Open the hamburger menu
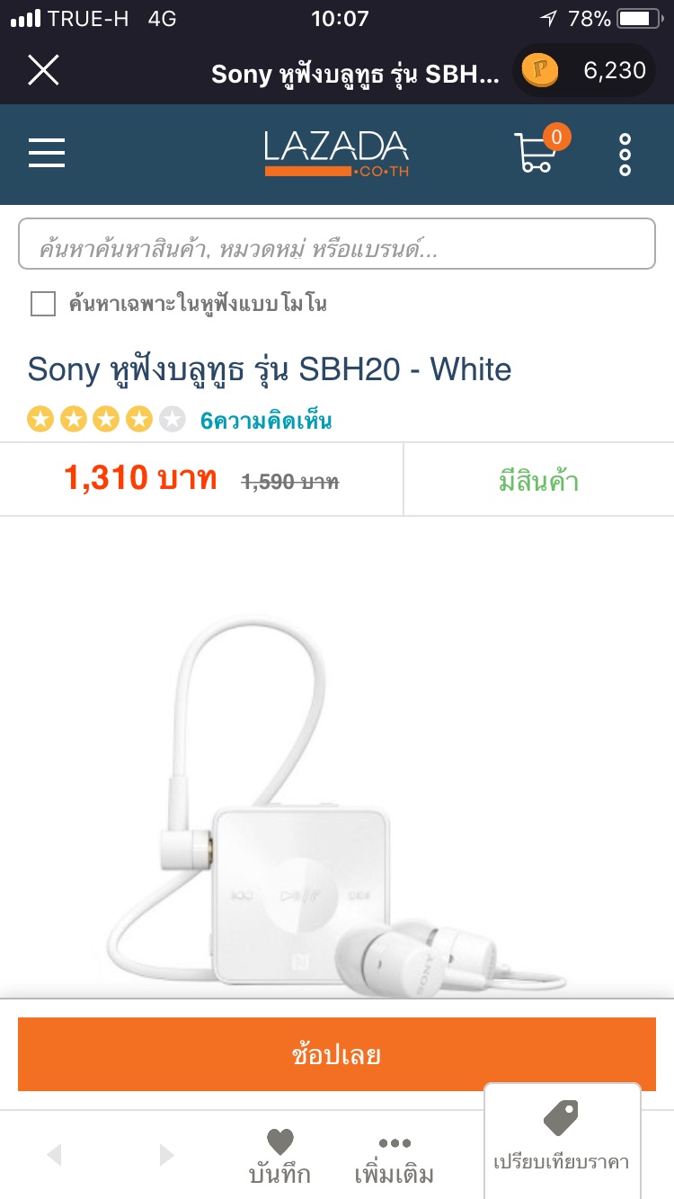 (47, 153)
